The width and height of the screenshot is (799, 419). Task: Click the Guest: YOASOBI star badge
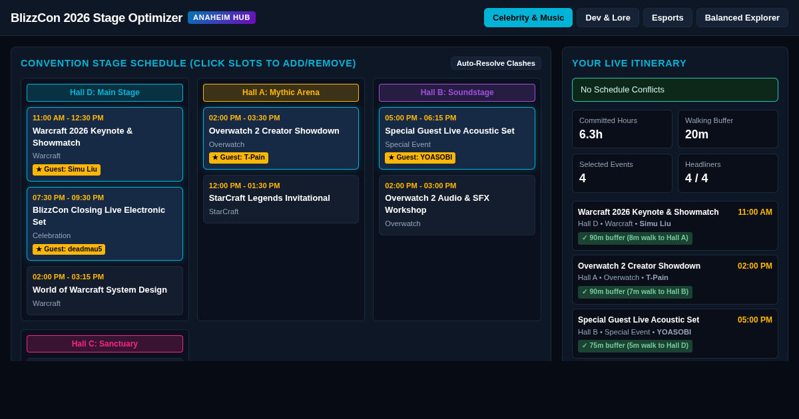pyautogui.click(x=420, y=158)
